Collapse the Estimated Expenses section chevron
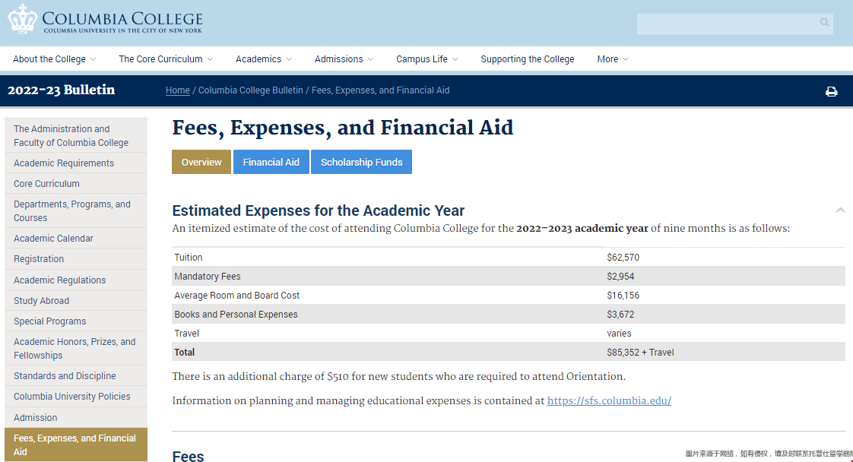 pyautogui.click(x=840, y=210)
